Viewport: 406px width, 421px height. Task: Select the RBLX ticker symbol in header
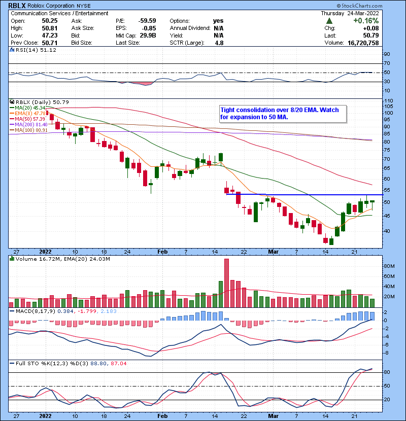(17, 6)
